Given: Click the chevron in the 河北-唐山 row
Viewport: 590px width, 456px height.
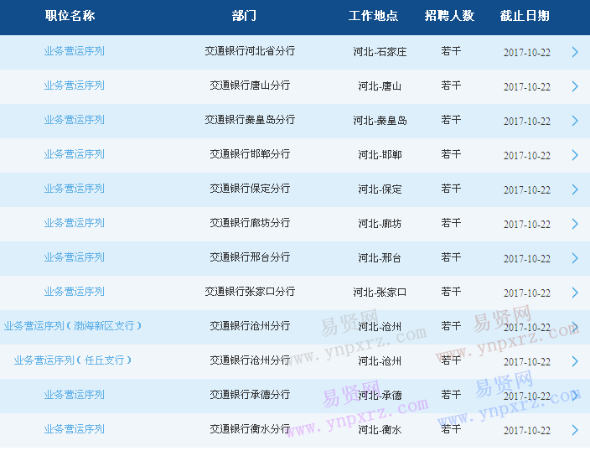Looking at the screenshot, I should [575, 86].
